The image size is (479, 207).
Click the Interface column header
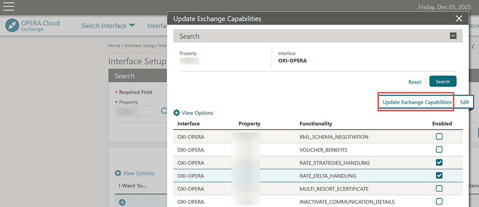coord(188,124)
